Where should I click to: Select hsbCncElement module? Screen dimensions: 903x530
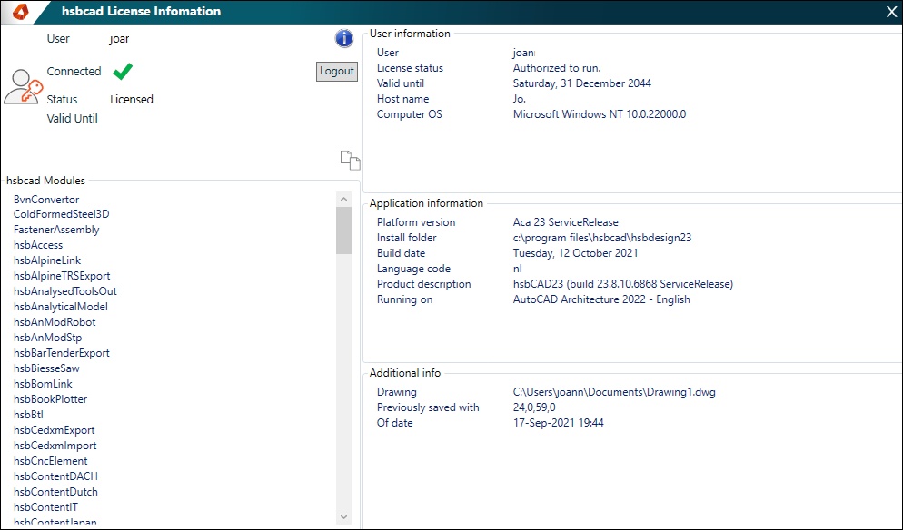coord(51,461)
